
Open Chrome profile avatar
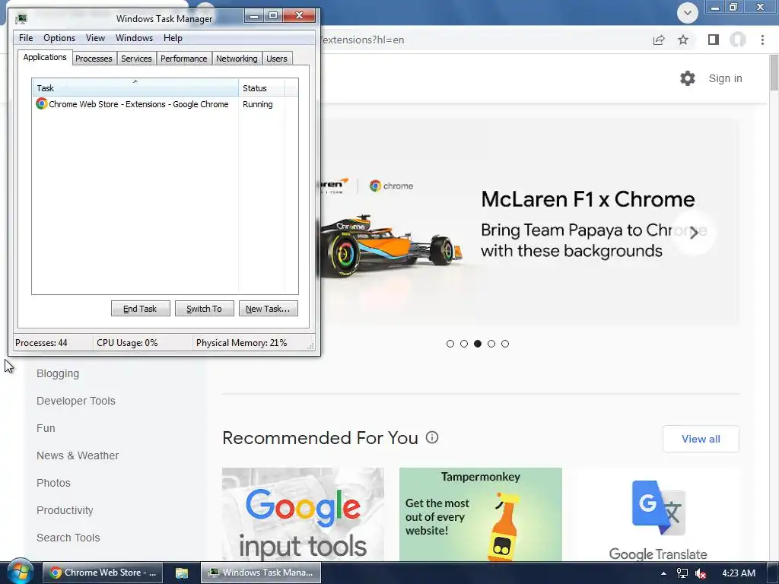pyautogui.click(x=738, y=40)
